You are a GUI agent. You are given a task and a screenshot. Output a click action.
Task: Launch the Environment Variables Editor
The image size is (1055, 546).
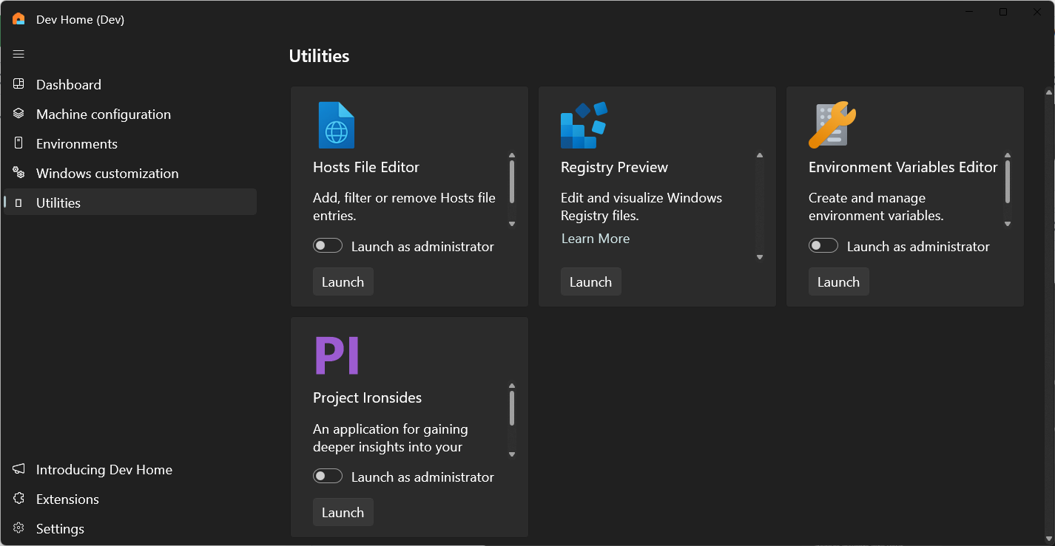point(839,281)
